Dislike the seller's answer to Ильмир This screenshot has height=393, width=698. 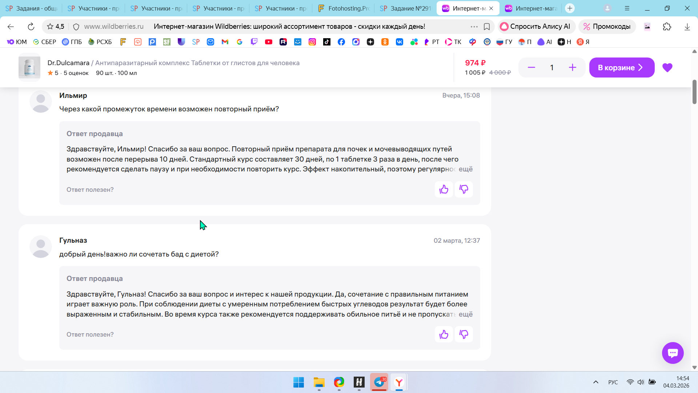point(464,189)
